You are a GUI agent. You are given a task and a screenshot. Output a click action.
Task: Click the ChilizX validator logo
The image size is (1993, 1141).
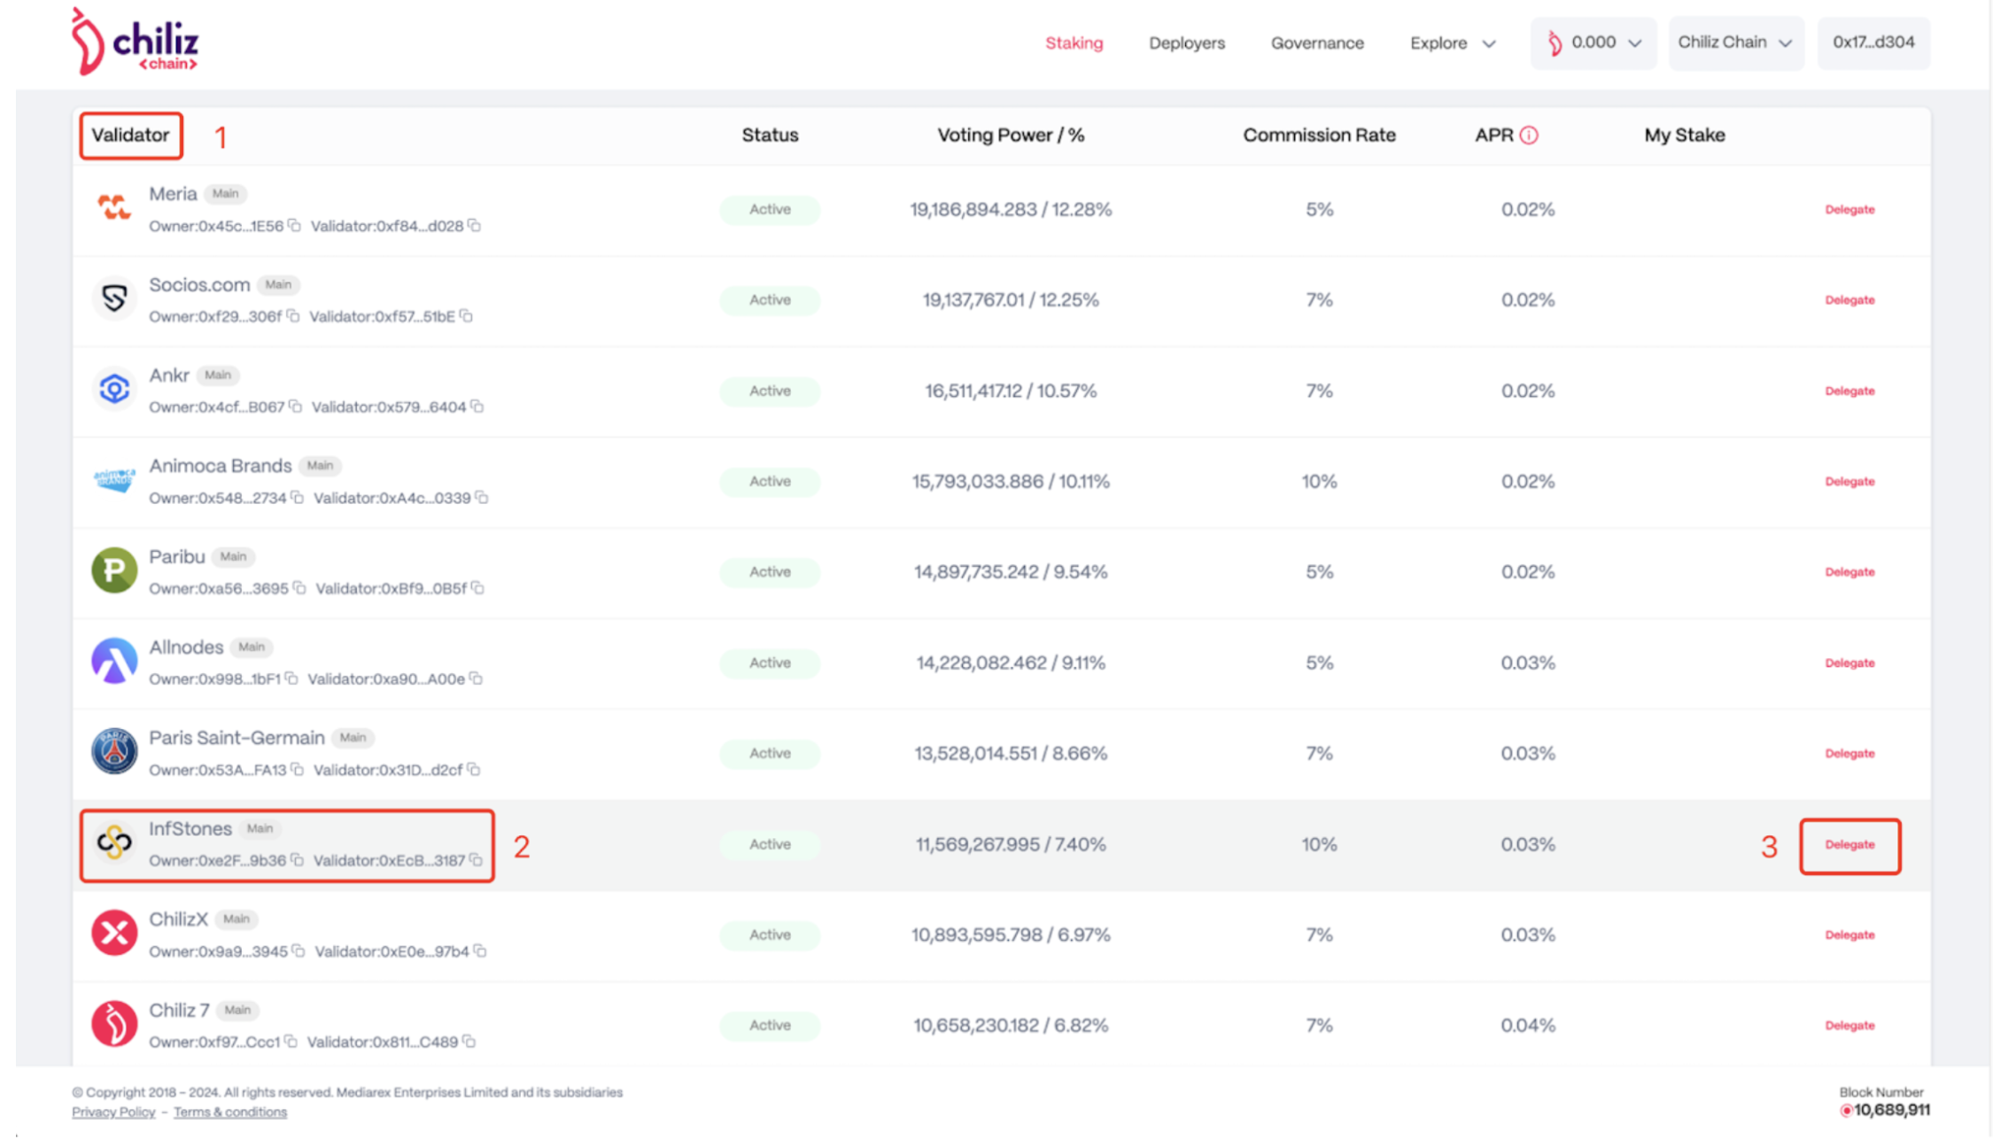click(x=114, y=933)
